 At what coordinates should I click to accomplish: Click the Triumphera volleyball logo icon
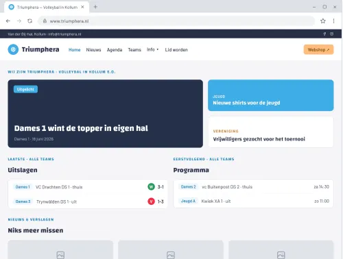pos(13,49)
